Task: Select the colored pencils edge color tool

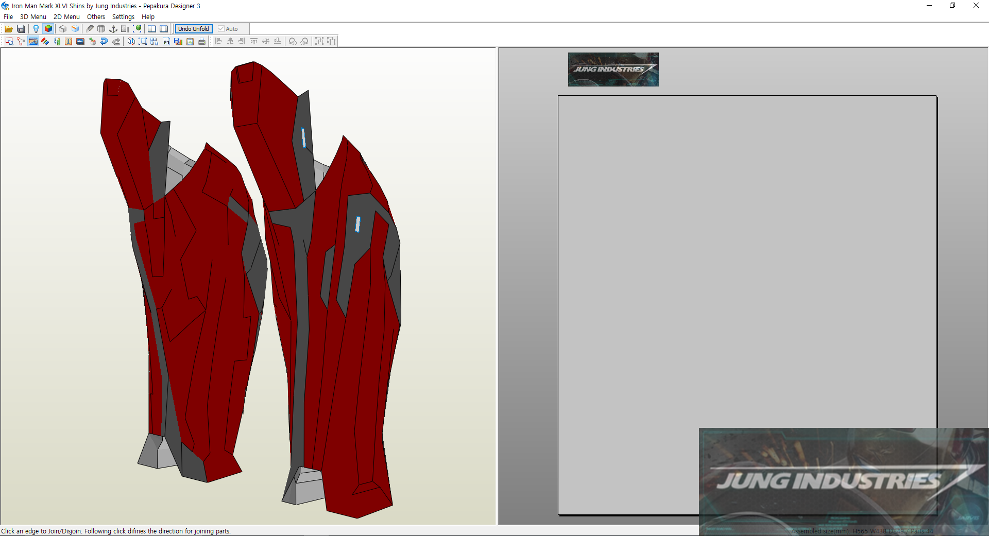Action: click(x=45, y=41)
